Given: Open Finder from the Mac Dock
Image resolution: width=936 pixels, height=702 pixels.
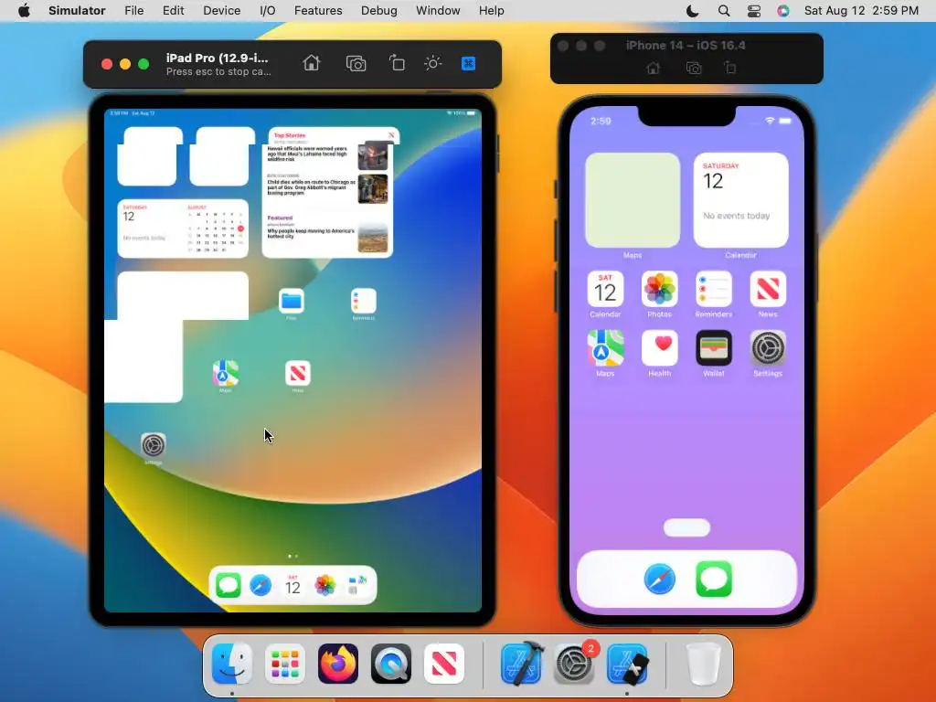Looking at the screenshot, I should (232, 664).
